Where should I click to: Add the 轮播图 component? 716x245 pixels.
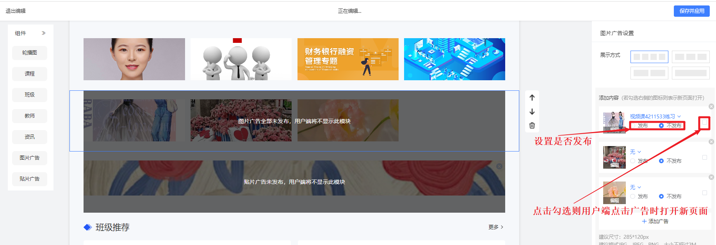coord(30,53)
